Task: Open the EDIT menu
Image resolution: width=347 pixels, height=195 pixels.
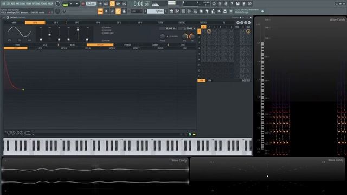Action: 8,4
